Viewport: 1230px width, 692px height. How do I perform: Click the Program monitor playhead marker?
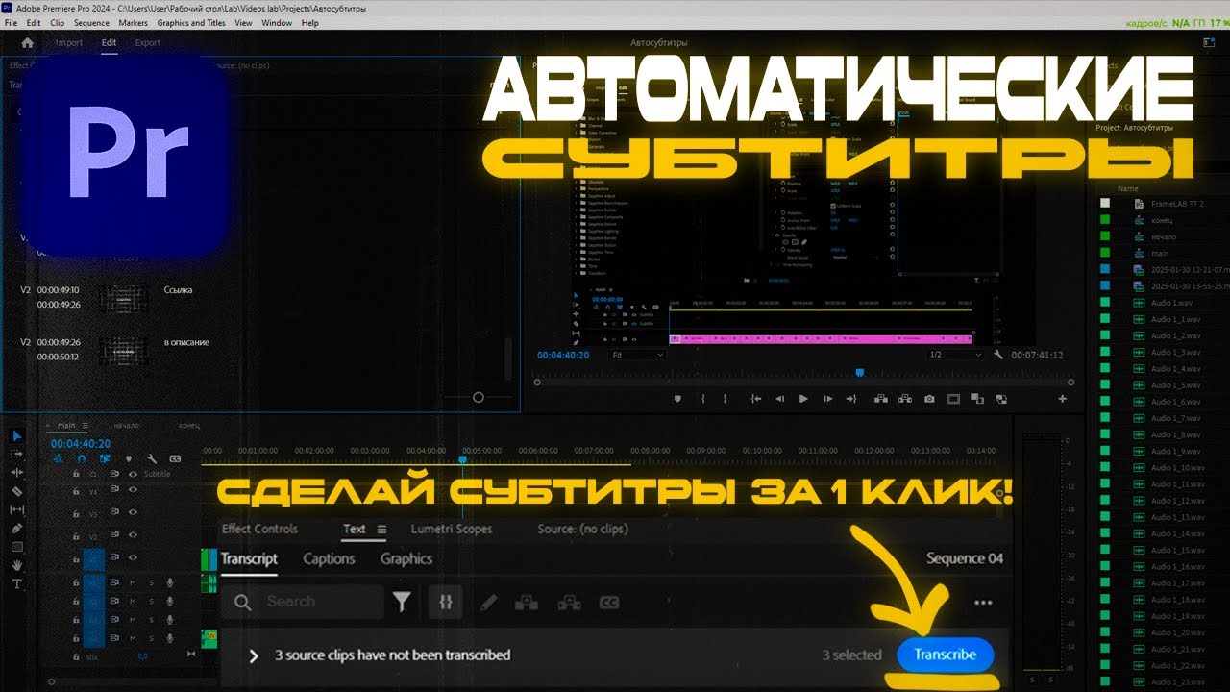(x=860, y=373)
